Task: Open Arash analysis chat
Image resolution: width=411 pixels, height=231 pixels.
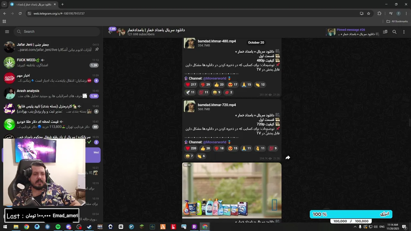Action: (51, 93)
